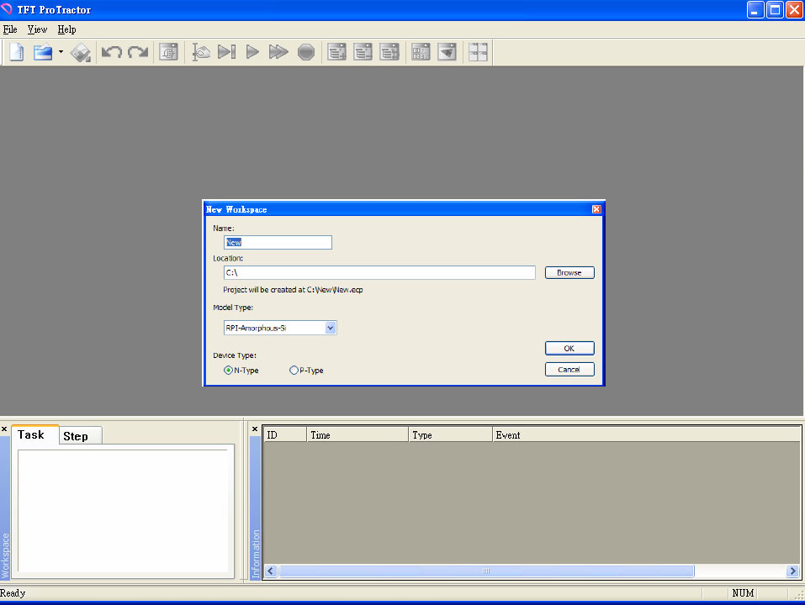Click the redo arrow icon

(138, 52)
